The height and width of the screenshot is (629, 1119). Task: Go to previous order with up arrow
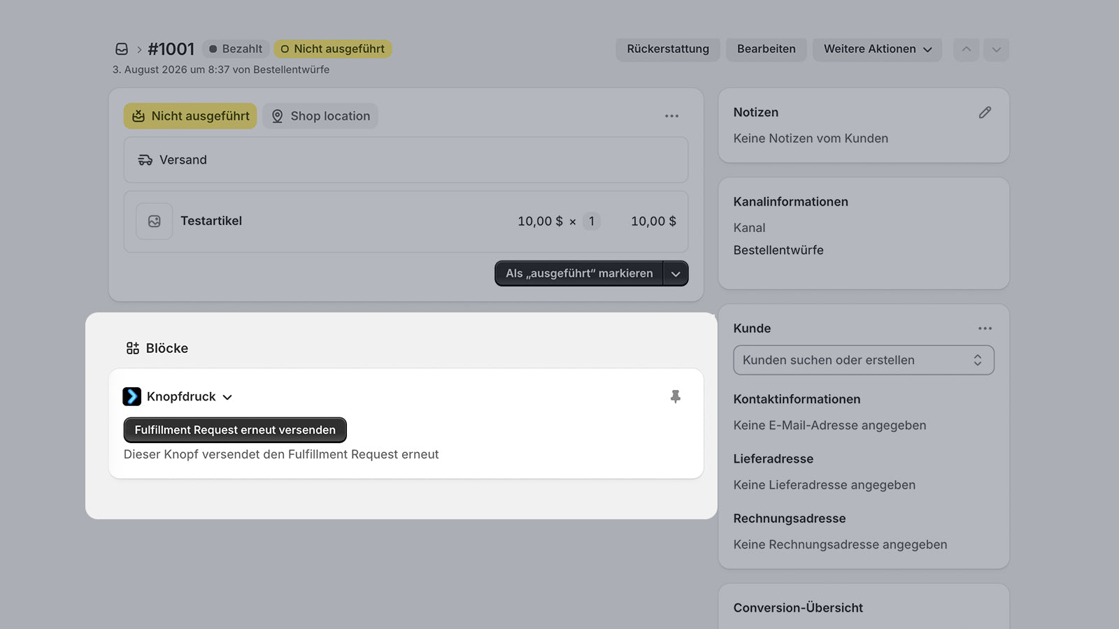pyautogui.click(x=966, y=49)
